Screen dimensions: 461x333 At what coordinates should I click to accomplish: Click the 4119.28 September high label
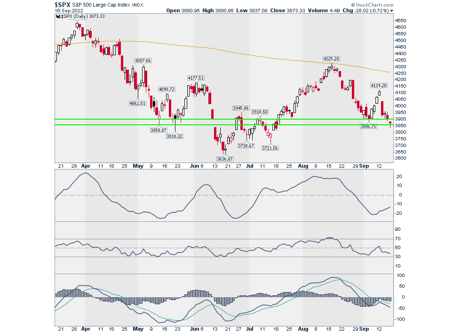379,86
